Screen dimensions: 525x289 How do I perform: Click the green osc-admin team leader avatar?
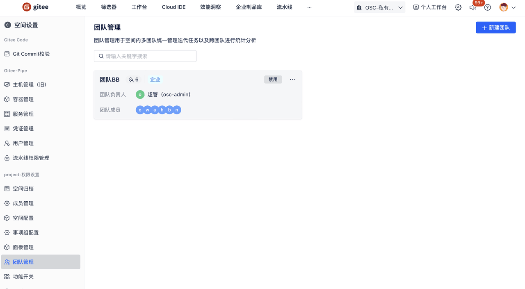click(x=140, y=95)
